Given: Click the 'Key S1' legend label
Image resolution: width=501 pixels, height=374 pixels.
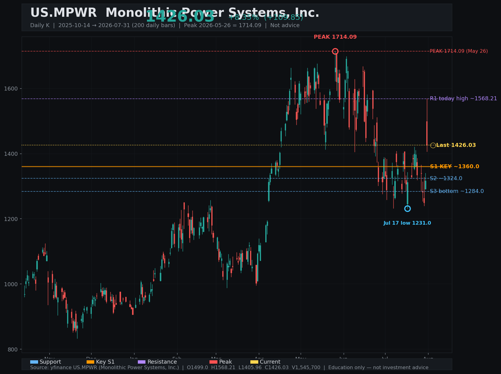Looking at the screenshot, I should pos(105,362).
